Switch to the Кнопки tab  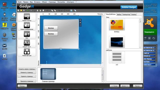click(134, 14)
